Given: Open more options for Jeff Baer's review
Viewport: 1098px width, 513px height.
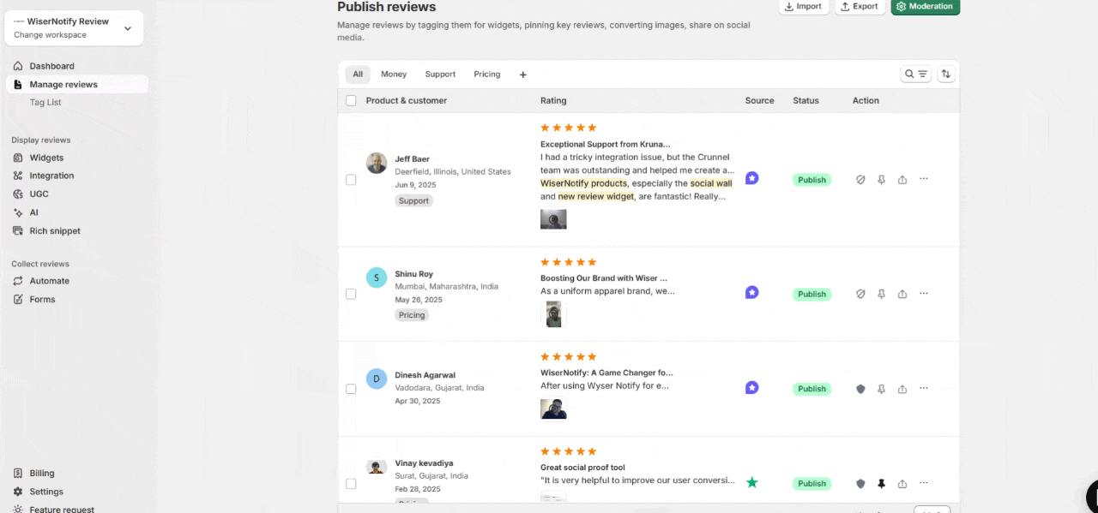Looking at the screenshot, I should (x=924, y=179).
